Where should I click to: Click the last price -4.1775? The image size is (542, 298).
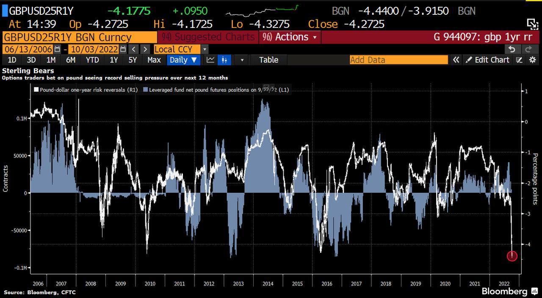pyautogui.click(x=129, y=11)
